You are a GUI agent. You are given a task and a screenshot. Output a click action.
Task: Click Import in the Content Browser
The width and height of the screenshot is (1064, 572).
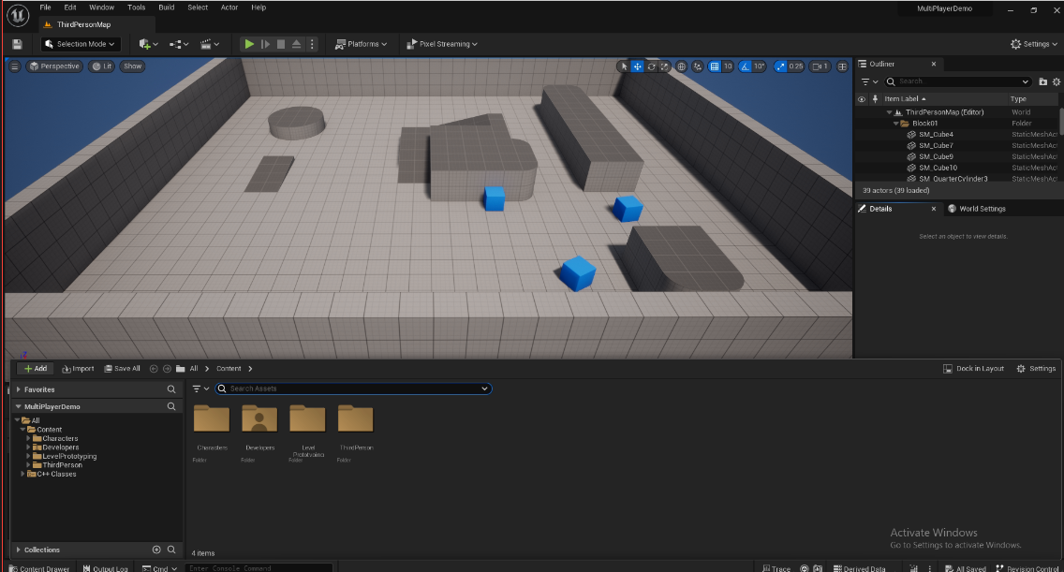pos(79,369)
